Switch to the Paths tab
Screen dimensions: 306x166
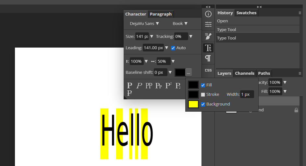(264, 73)
